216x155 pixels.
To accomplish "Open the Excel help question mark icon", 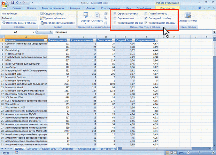I will point(200,8).
